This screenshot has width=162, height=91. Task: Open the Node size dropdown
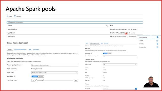(x=55, y=73)
